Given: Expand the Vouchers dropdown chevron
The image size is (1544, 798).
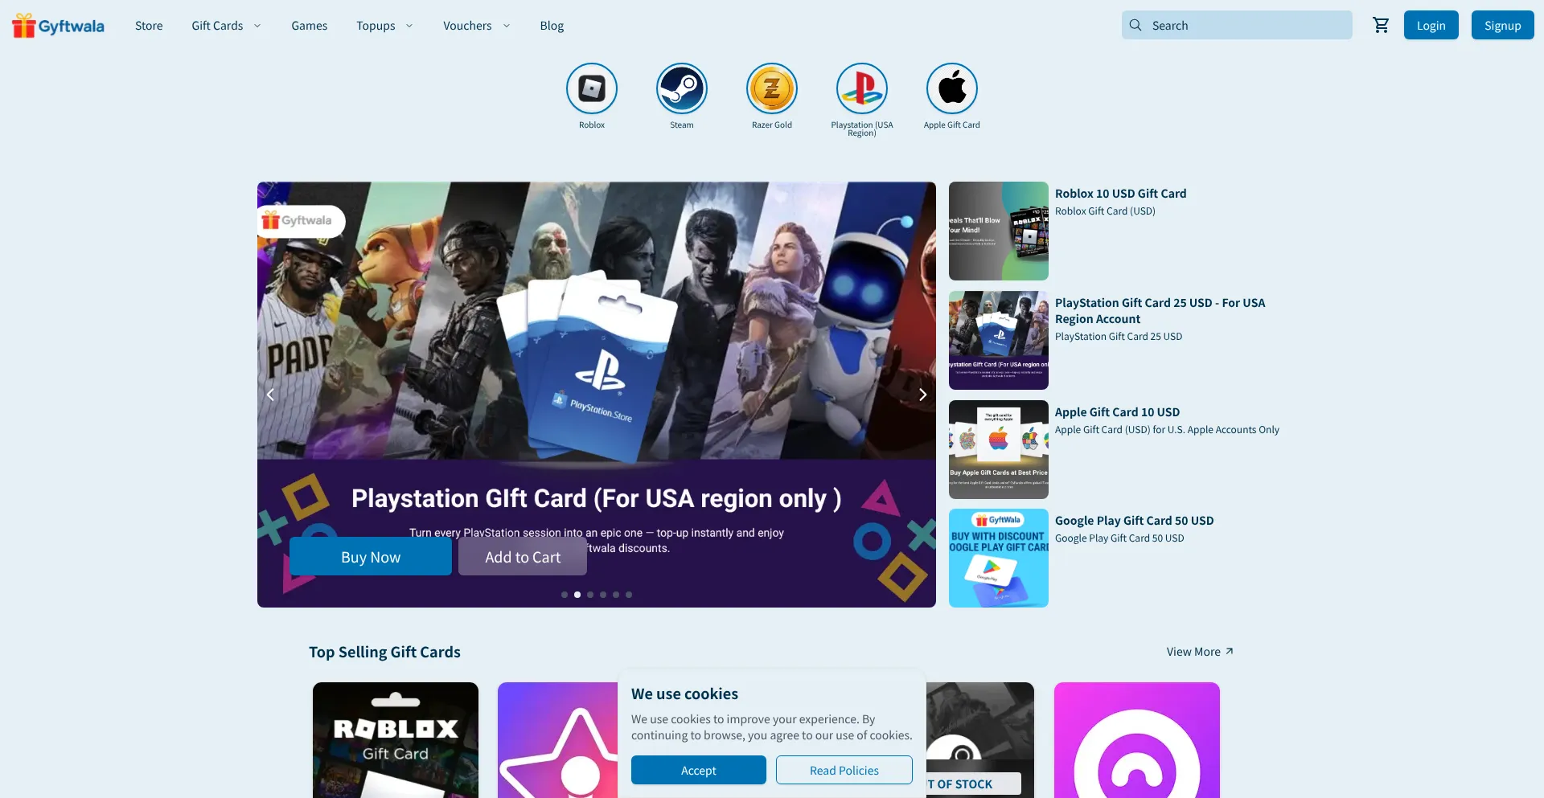Looking at the screenshot, I should [x=507, y=26].
